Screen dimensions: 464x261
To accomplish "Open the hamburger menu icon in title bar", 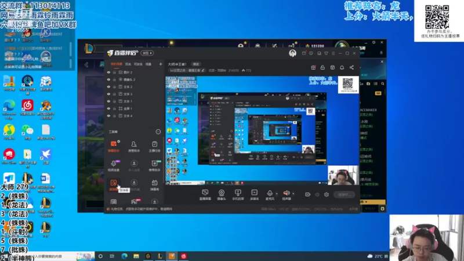I will pos(333,53).
